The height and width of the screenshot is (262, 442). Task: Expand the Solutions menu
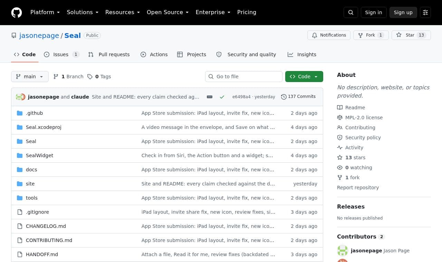tap(83, 12)
